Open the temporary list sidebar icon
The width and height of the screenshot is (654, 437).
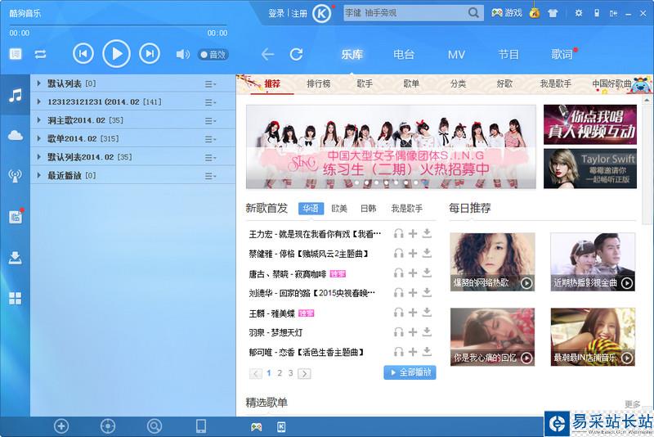pyautogui.click(x=16, y=217)
